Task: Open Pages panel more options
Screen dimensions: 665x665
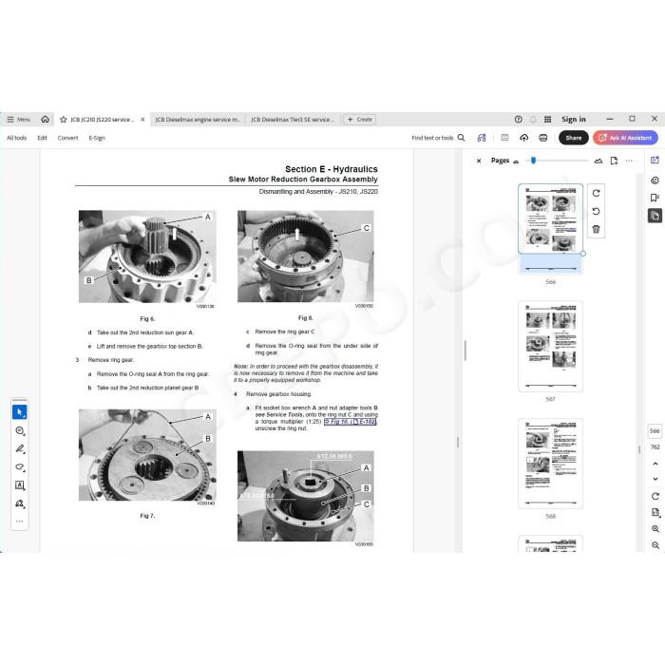Action: click(629, 161)
